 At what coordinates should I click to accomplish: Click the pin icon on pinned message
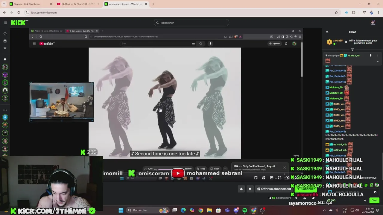pyautogui.click(x=370, y=56)
